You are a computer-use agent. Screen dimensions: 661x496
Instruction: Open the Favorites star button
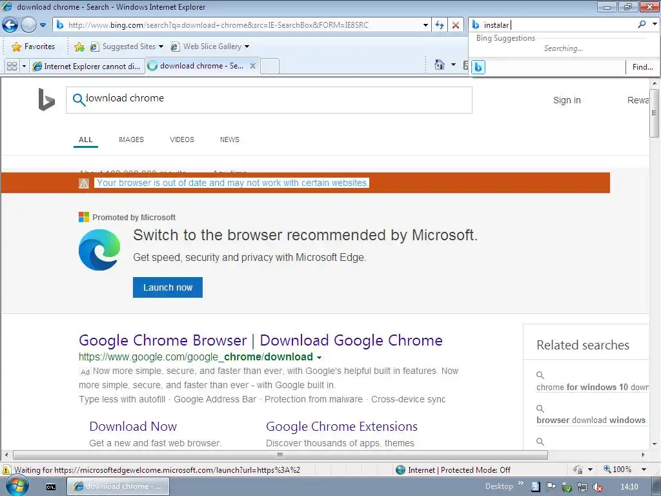34,46
